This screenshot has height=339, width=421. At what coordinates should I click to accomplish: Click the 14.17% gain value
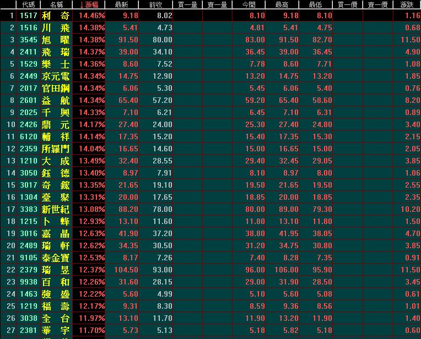coord(91,124)
